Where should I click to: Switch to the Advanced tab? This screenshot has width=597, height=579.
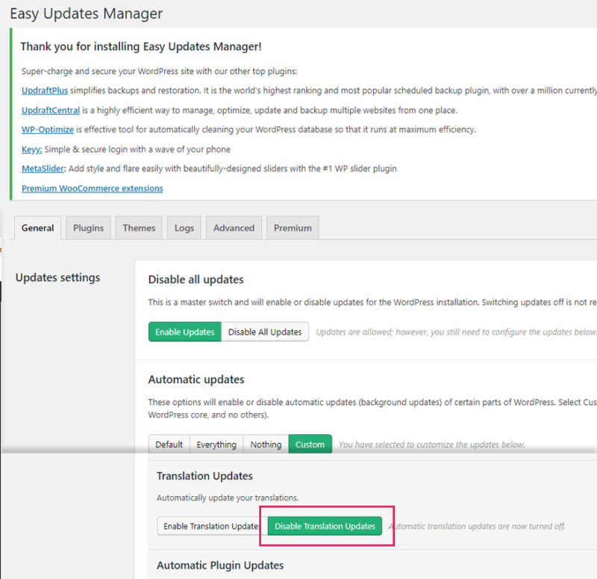click(234, 228)
